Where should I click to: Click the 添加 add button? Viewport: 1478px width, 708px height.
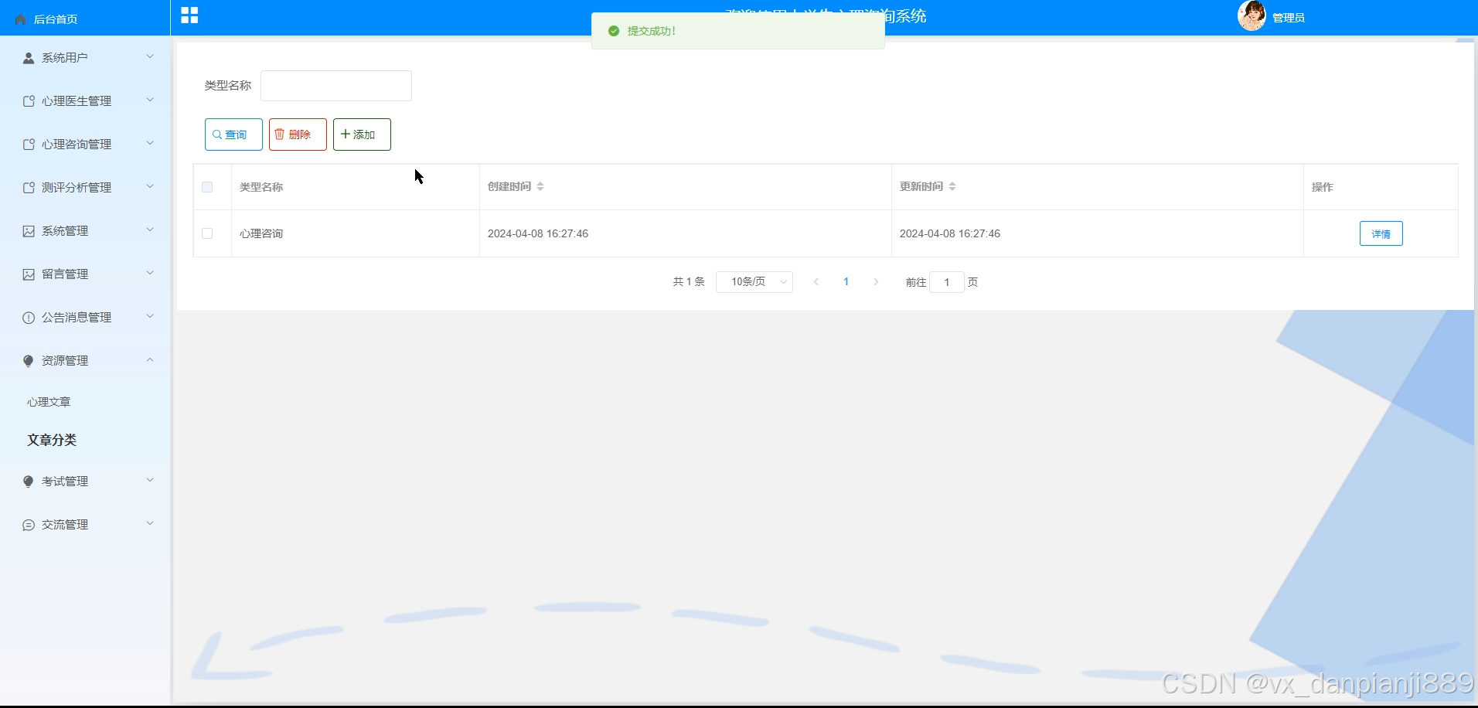click(362, 134)
